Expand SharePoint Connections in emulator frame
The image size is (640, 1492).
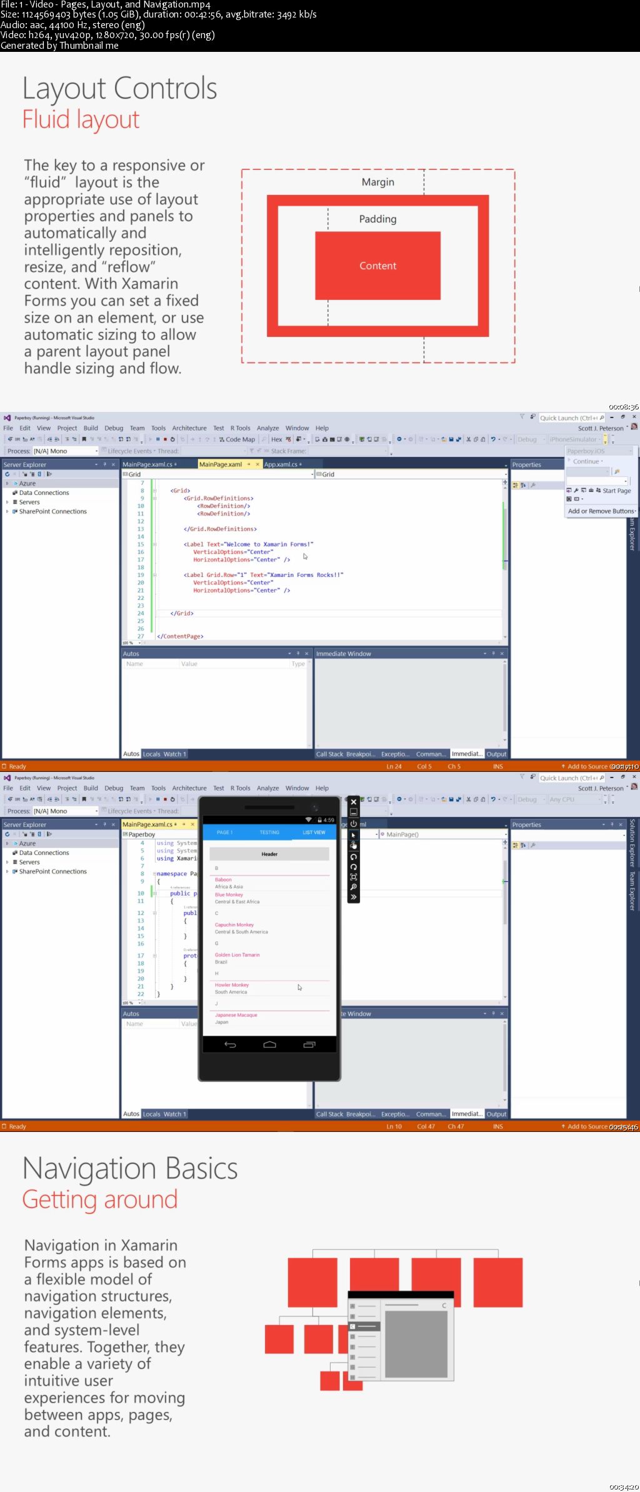tap(7, 871)
